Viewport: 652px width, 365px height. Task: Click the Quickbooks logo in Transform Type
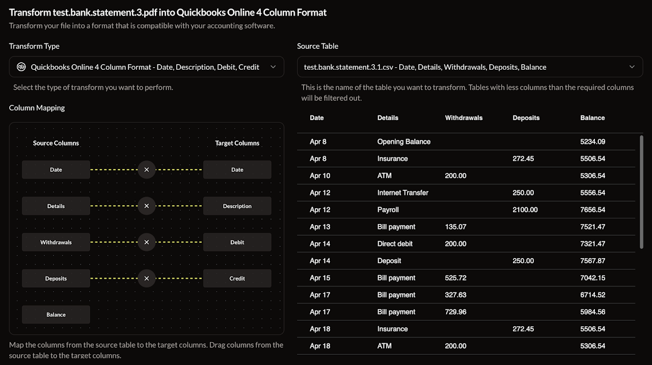[x=21, y=67]
